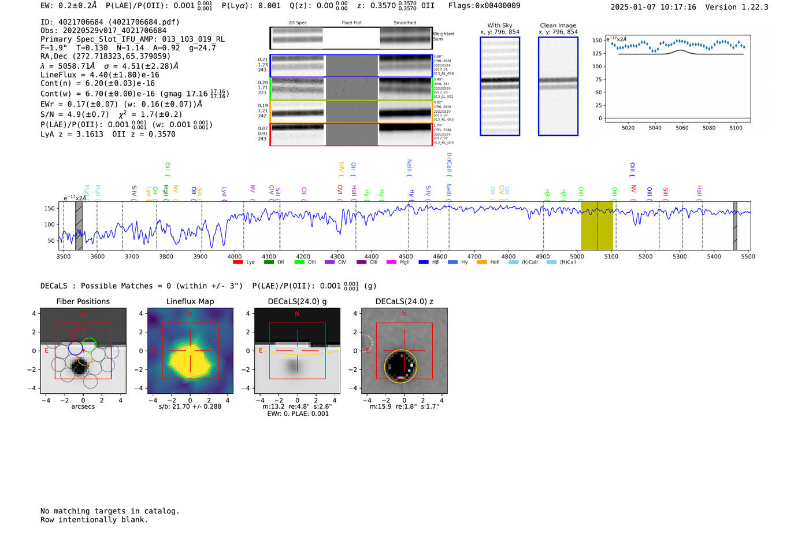Select the 's/b: 21.70 +/- 0.288' caption
Image resolution: width=809 pixels, height=551 pixels.
[x=190, y=406]
